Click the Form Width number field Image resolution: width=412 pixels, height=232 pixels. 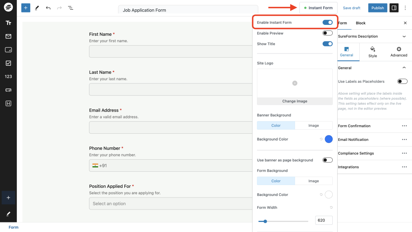click(x=323, y=220)
